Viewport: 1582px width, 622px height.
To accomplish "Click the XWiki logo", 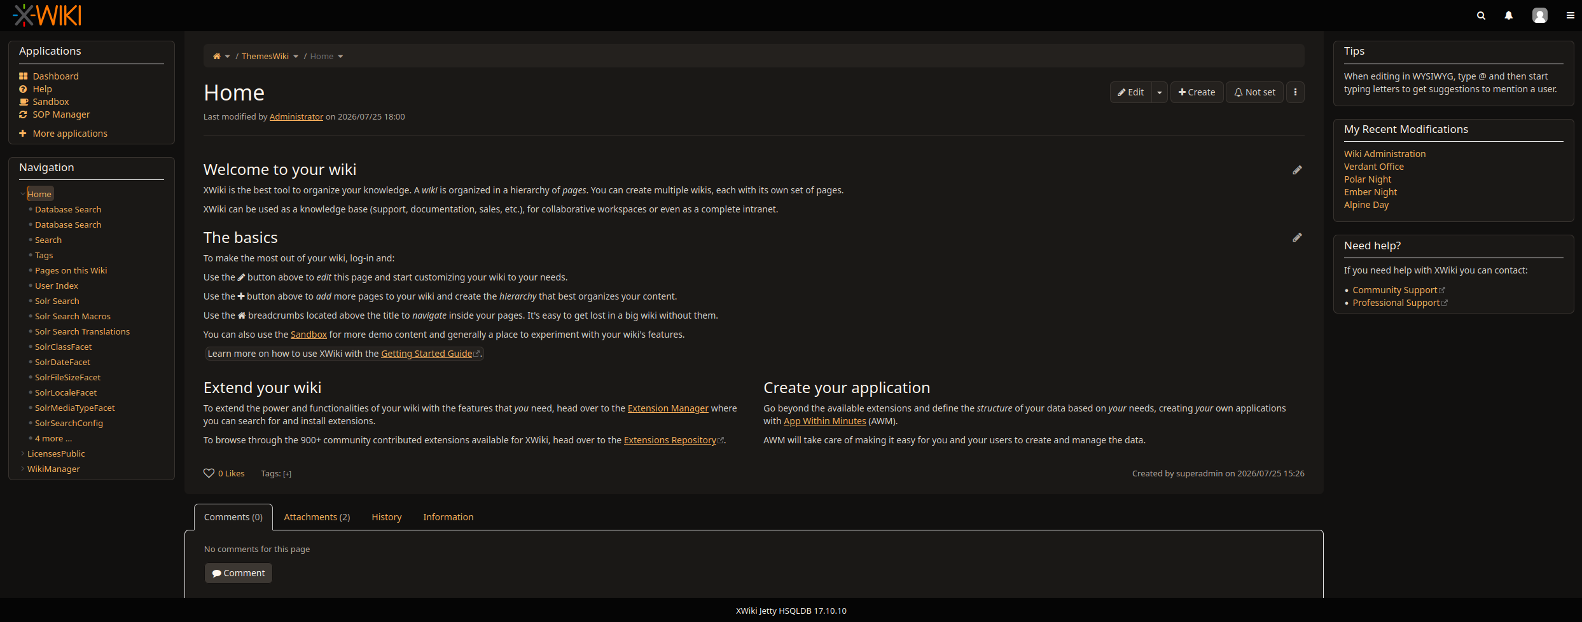I will pyautogui.click(x=47, y=15).
